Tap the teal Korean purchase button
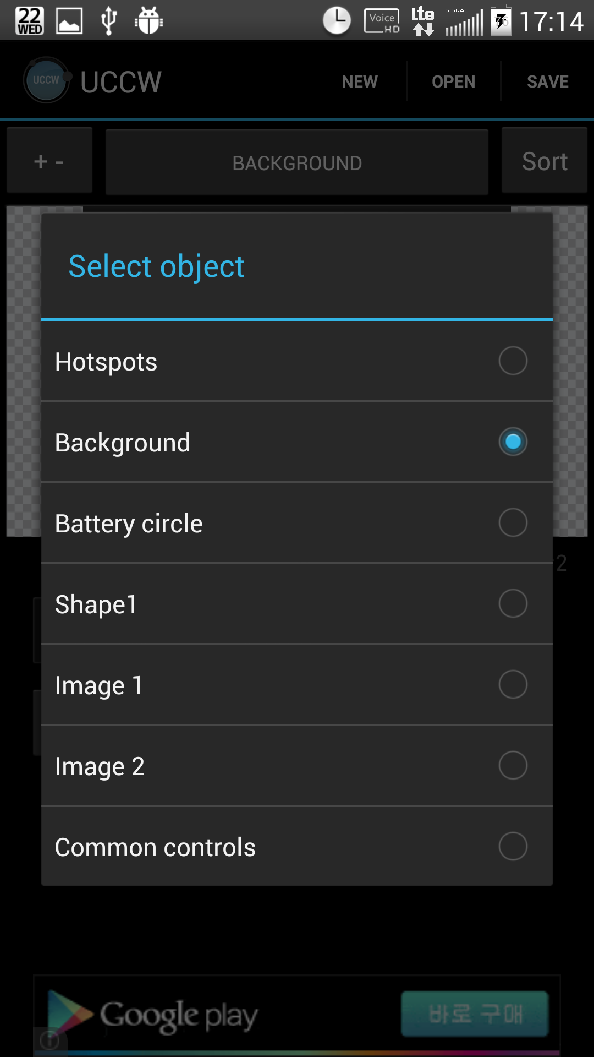This screenshot has width=594, height=1057. tap(475, 1014)
